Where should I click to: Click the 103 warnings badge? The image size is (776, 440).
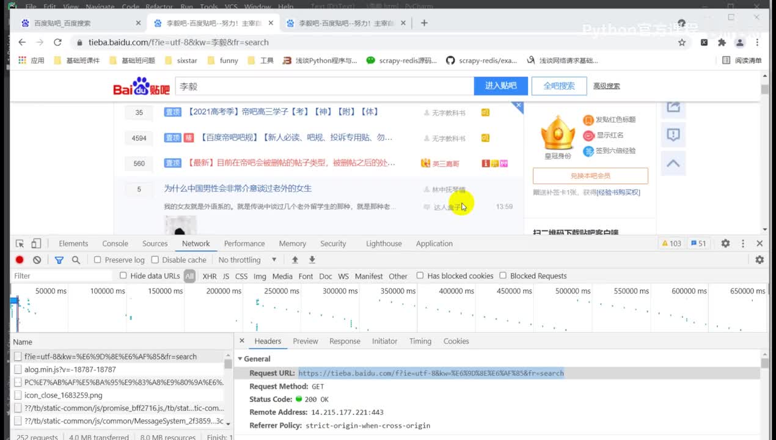670,243
